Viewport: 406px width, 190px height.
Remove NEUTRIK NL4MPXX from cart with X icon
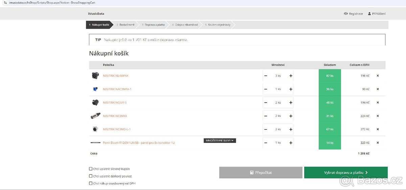coord(378,76)
